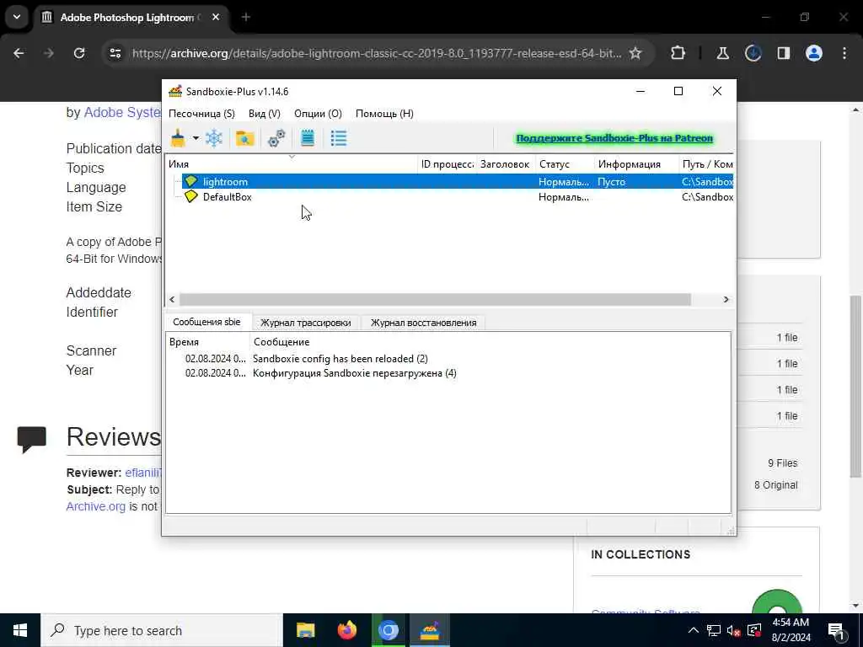Click the Chrome downloads icon
This screenshot has width=863, height=647.
[x=753, y=53]
